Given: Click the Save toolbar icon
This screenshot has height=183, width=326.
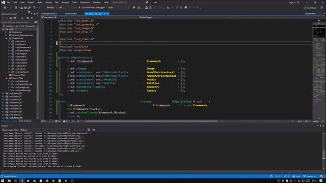Looking at the screenshot, I should (25, 8).
